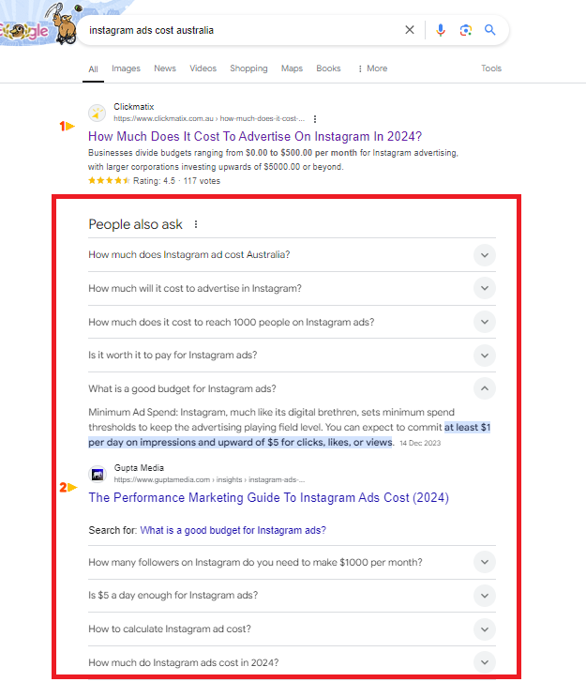586x682 pixels.
Task: Open three-dot menu beside Clickmatix URL
Action: point(315,119)
